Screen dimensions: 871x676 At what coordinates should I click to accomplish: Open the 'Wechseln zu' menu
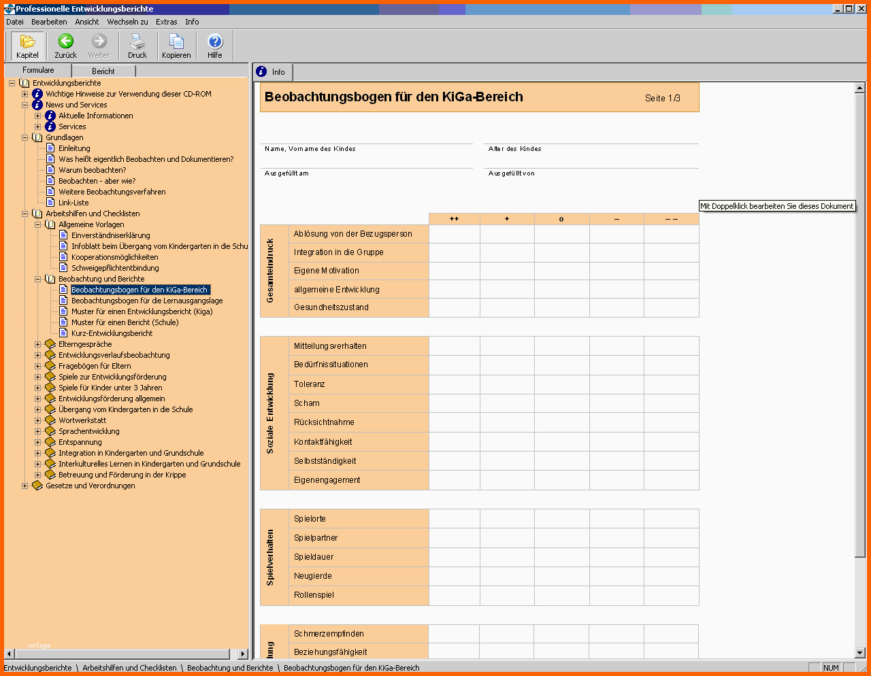127,22
